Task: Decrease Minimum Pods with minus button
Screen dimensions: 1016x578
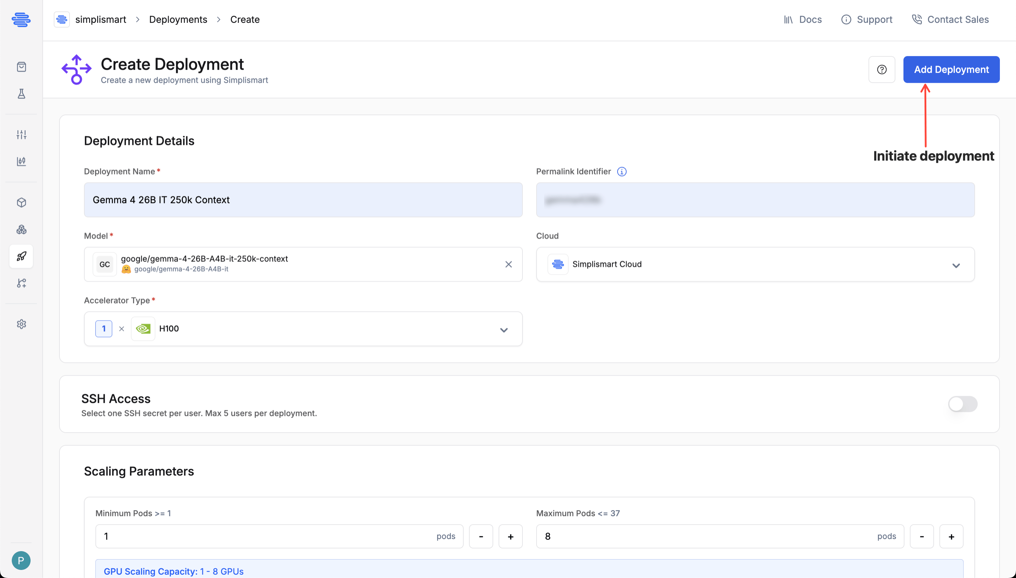Action: [481, 536]
